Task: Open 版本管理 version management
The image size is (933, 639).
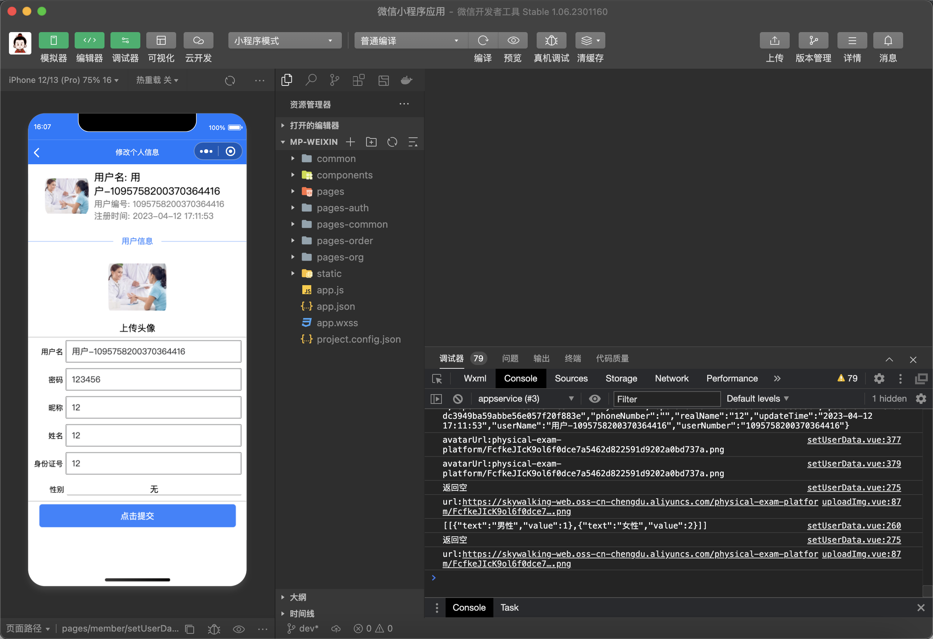Action: (x=813, y=40)
